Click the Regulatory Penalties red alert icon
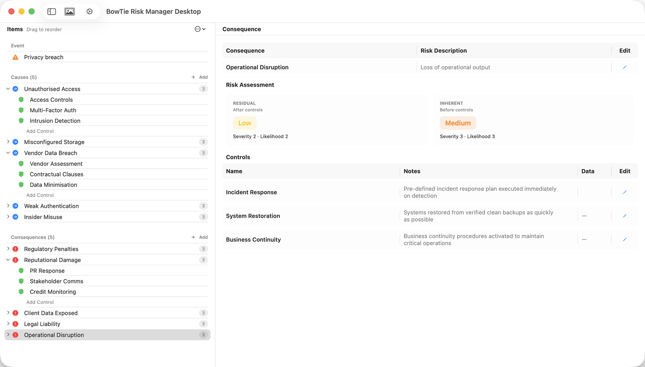 coord(15,249)
